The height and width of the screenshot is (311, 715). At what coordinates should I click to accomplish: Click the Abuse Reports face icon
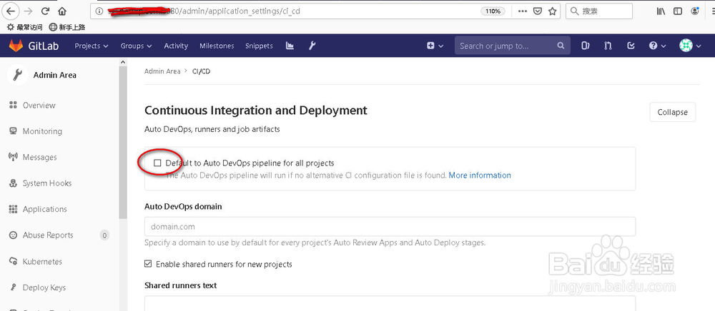coord(13,235)
